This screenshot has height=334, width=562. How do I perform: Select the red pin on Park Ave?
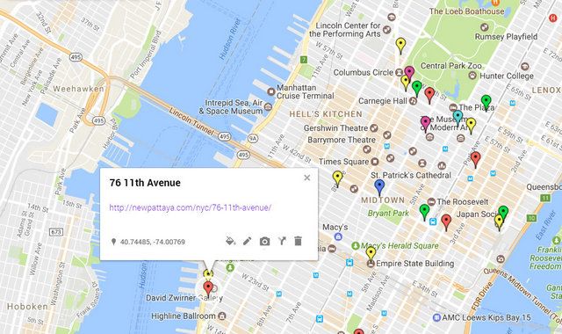tap(476, 159)
